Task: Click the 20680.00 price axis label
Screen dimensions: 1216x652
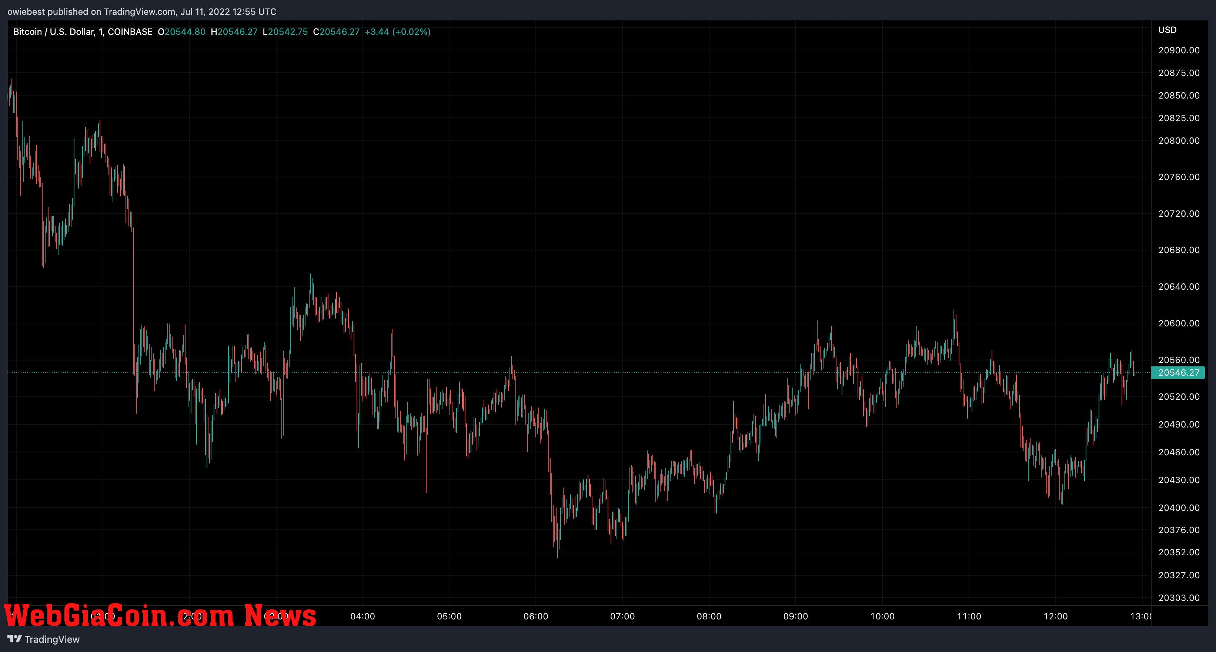Action: pyautogui.click(x=1179, y=250)
